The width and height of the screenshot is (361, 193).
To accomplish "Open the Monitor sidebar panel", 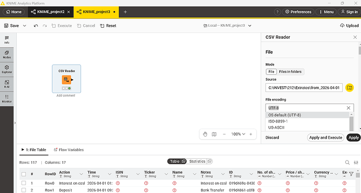I will pos(7,99).
